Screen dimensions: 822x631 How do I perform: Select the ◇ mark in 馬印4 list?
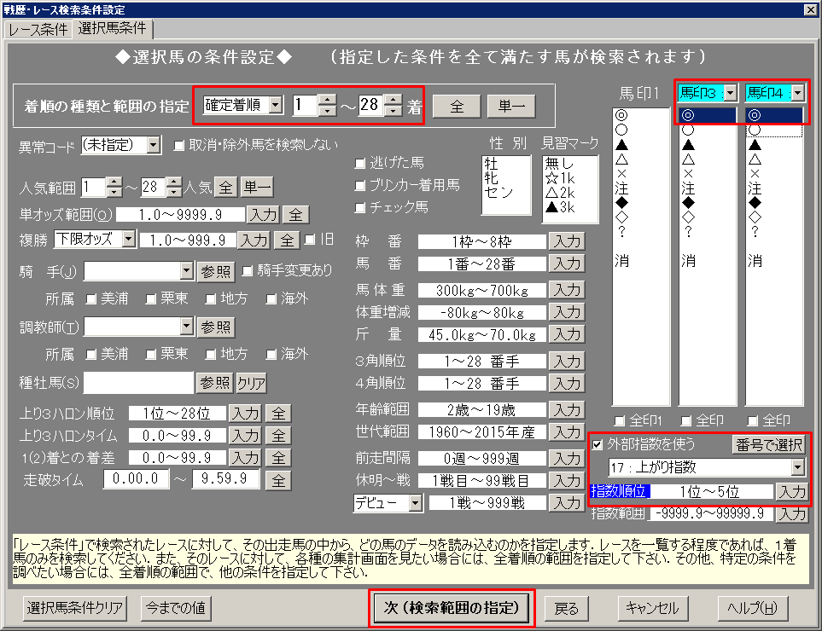tap(755, 217)
